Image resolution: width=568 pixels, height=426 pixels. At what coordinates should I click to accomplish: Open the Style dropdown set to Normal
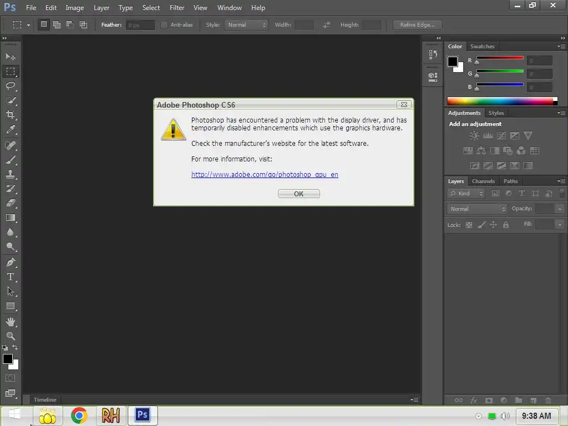pos(246,24)
